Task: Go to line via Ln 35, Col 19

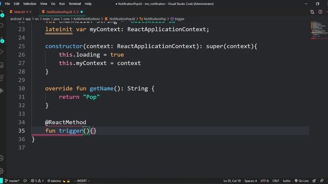Action: (x=232, y=181)
